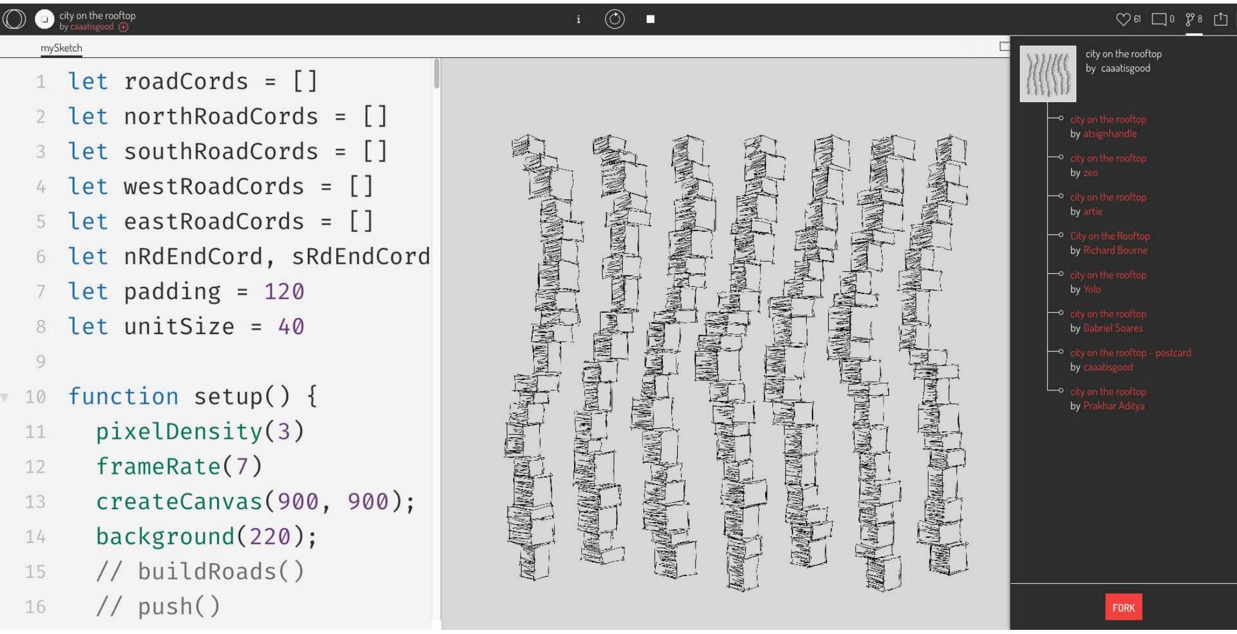Click the 'background(220);' line
This screenshot has height=634, width=1237.
[x=207, y=537]
